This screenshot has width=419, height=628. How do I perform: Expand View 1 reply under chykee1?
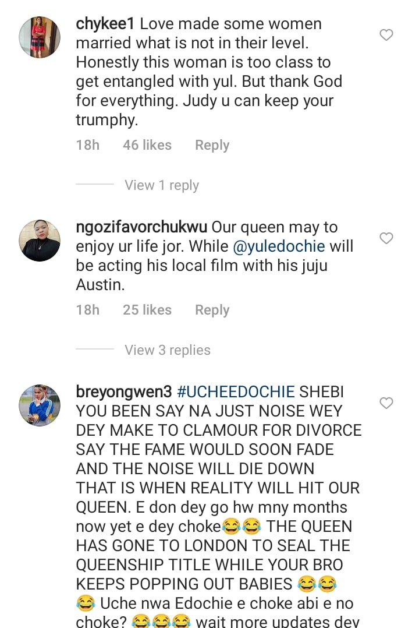(161, 185)
